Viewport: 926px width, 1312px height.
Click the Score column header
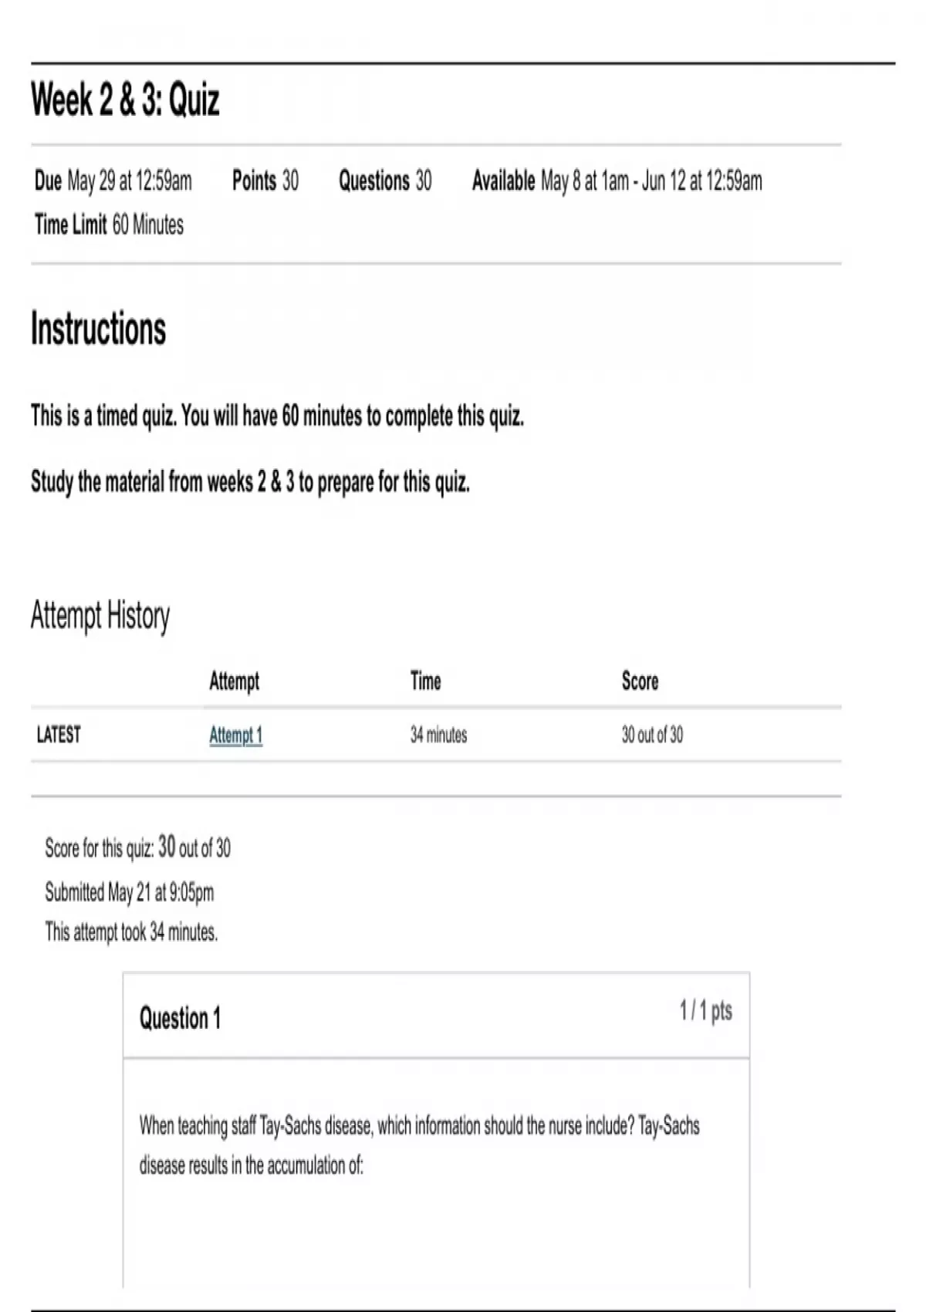point(640,681)
